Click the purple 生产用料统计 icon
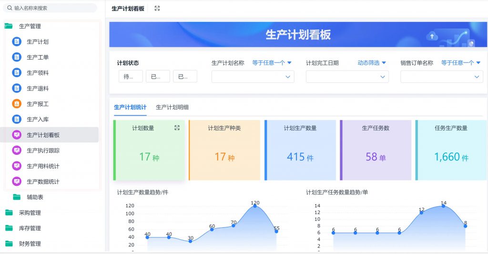 17,166
